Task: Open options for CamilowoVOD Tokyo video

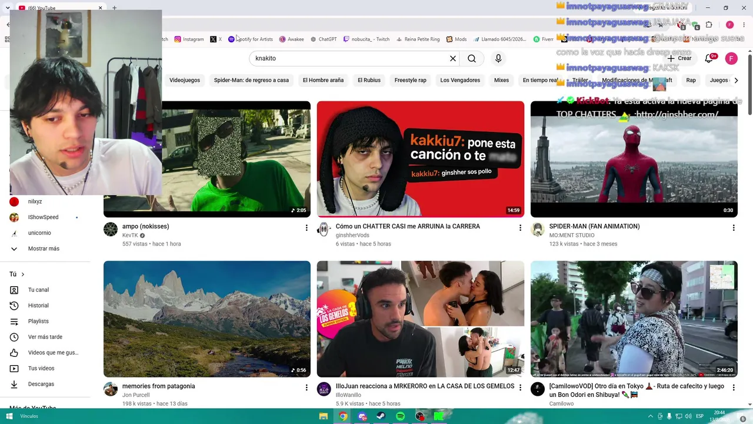Action: (734, 387)
